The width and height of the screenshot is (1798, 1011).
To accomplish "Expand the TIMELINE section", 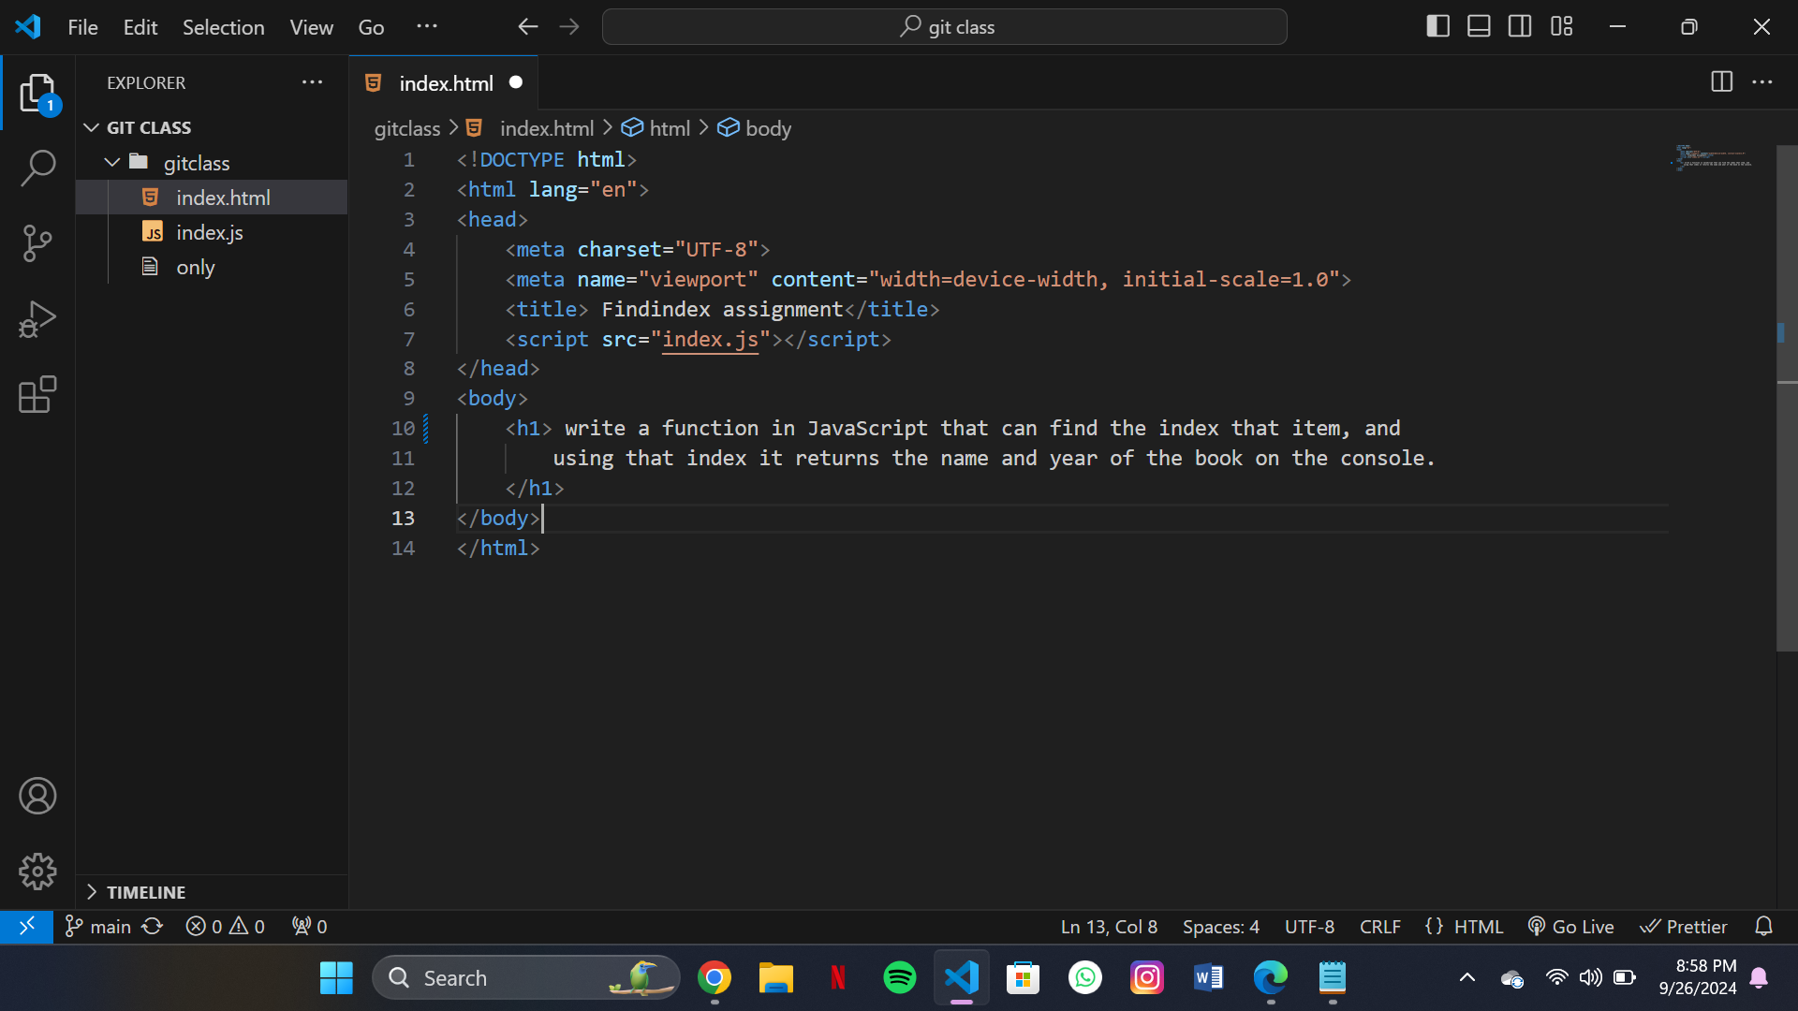I will pyautogui.click(x=93, y=892).
